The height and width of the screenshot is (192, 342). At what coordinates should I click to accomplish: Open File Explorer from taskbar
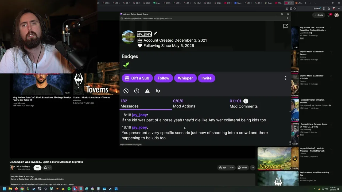(10, 189)
